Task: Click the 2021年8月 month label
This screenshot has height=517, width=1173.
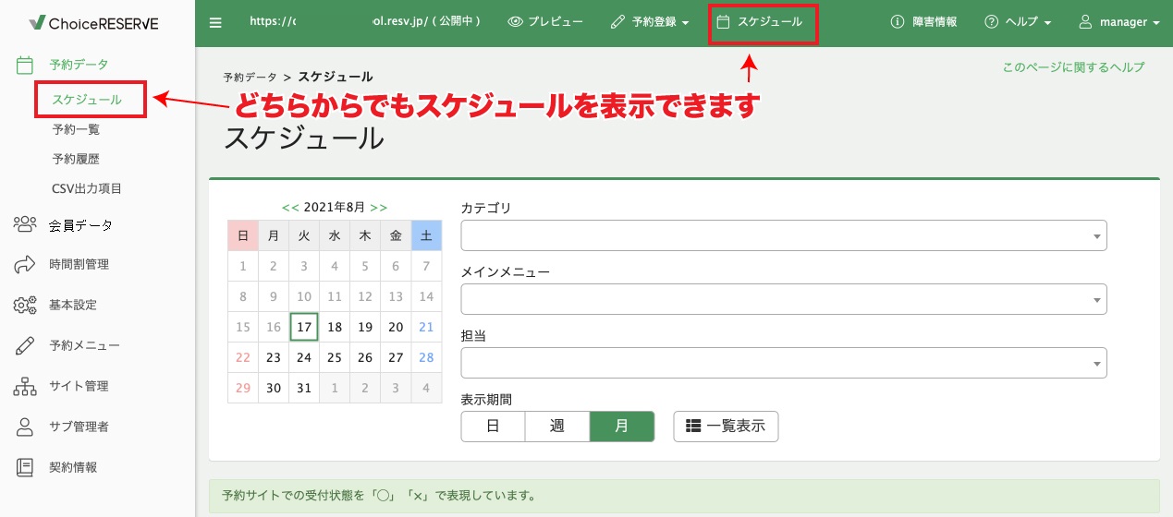Action: (335, 208)
